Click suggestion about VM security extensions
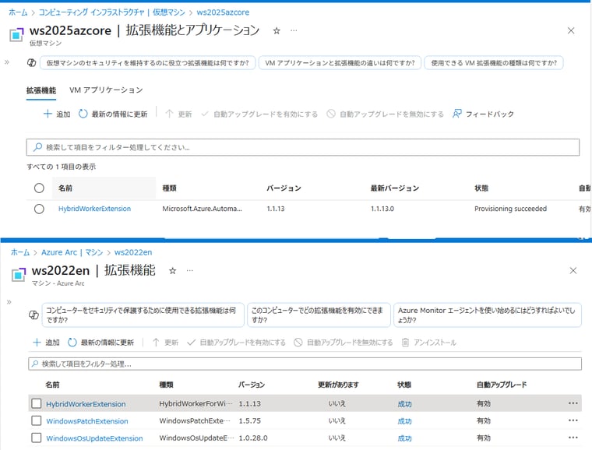592x450 pixels. click(x=148, y=62)
